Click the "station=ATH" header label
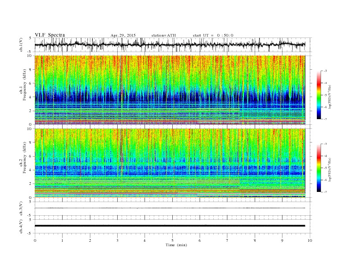Viewport: 349px width, 270px height. pyautogui.click(x=163, y=35)
